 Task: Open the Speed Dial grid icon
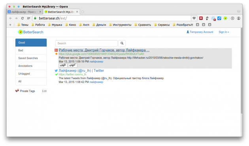[28, 18]
